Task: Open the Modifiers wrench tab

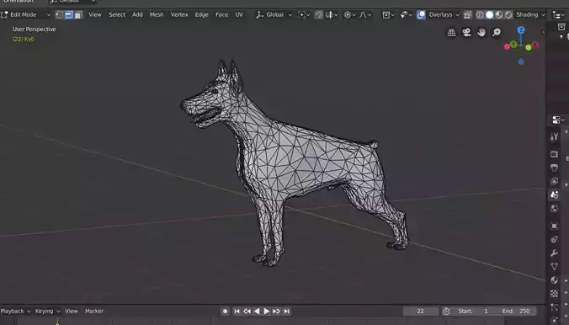Action: pos(554,253)
